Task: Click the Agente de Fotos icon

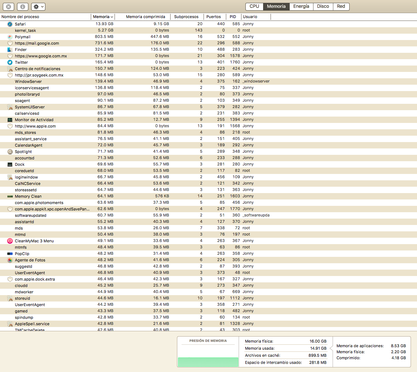Action: 10,260
